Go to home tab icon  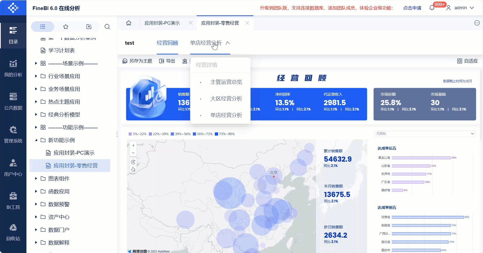[x=129, y=23]
